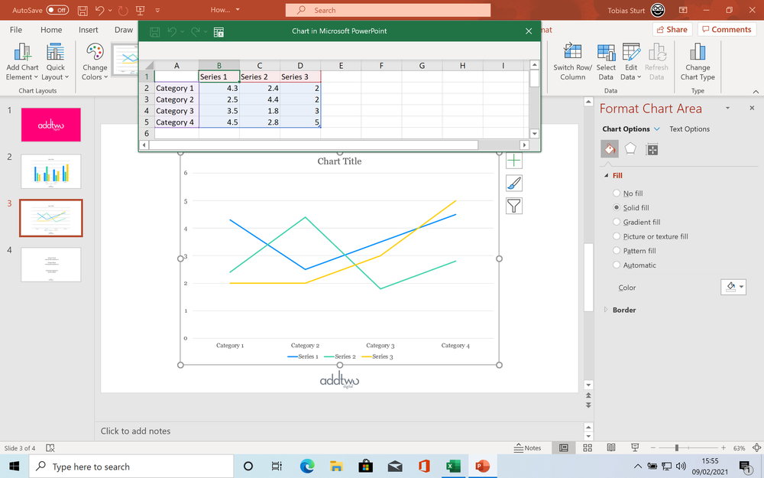
Task: Open the Quick Layout dropdown
Action: tap(55, 61)
